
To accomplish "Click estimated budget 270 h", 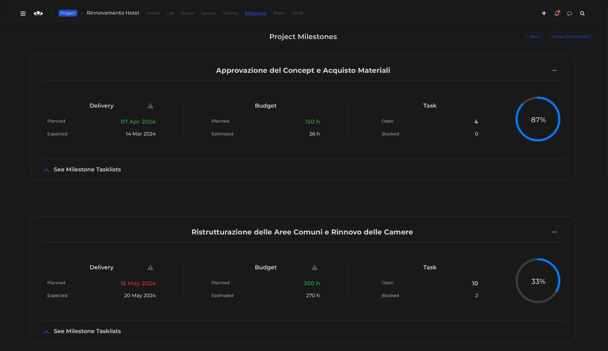I will (313, 295).
